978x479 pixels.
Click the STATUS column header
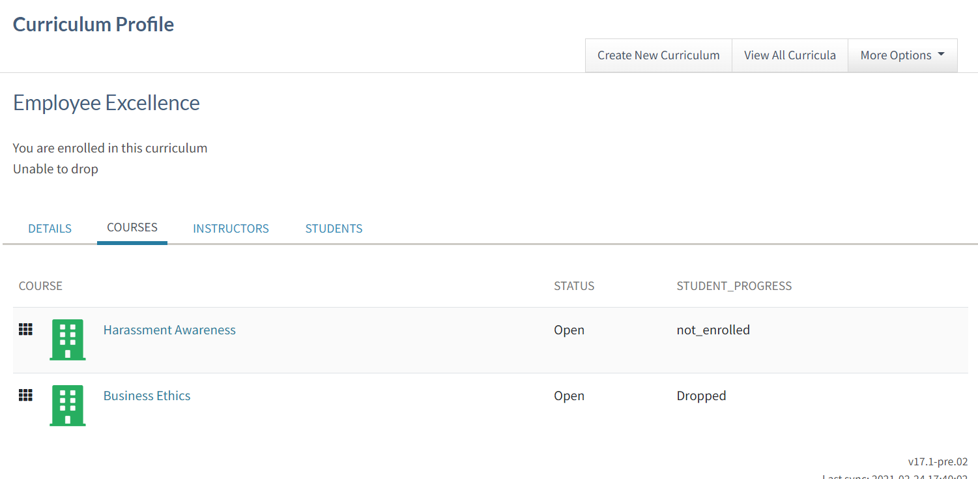tap(574, 286)
